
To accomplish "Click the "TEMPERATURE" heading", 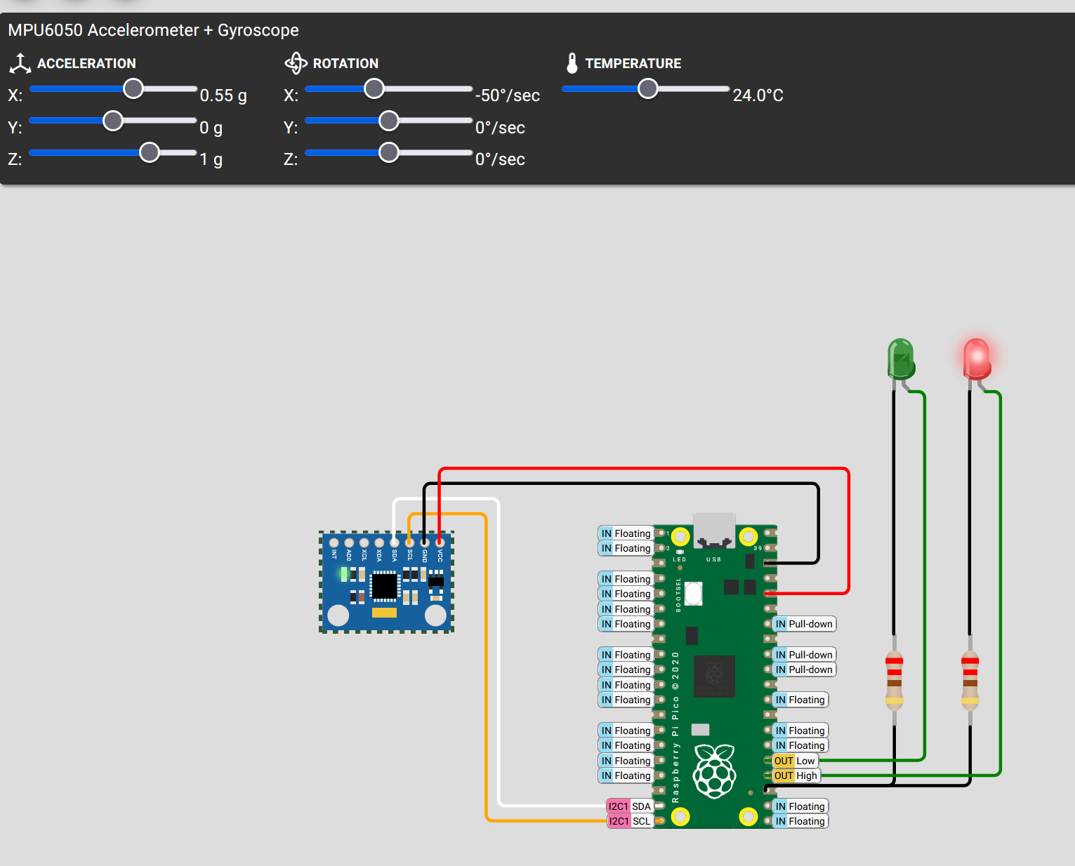I will coord(633,63).
